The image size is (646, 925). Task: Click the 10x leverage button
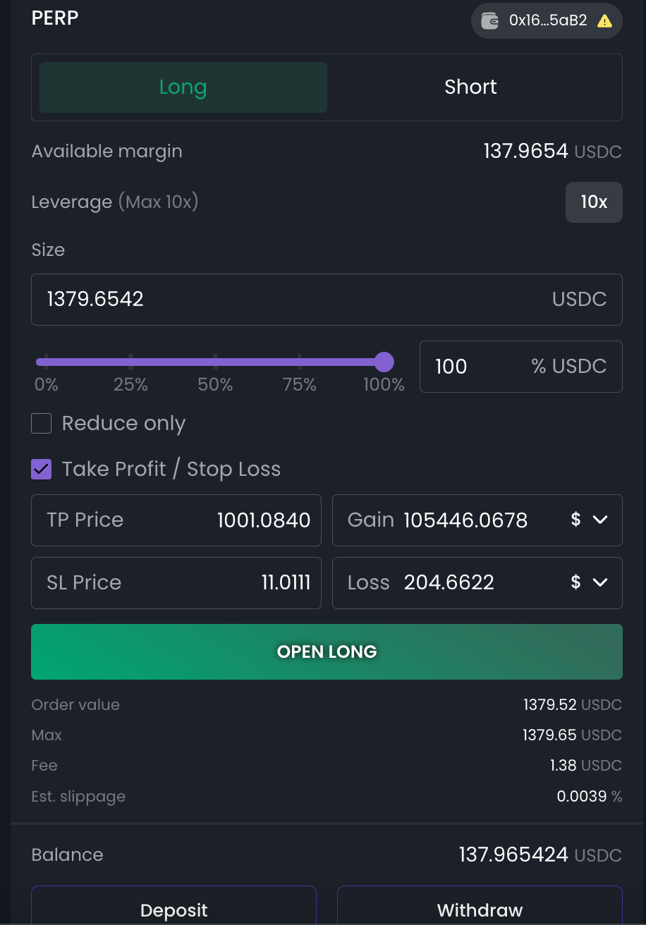[594, 202]
